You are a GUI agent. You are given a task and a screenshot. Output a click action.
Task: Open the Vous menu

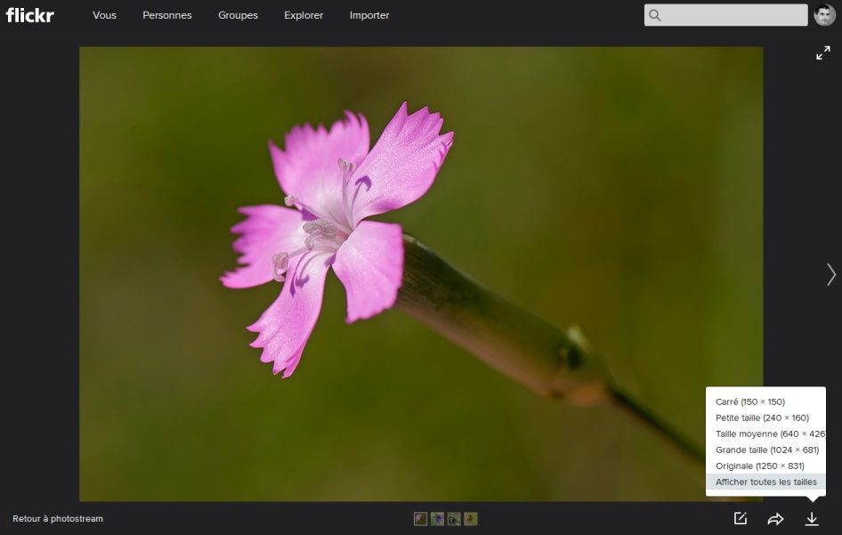[104, 15]
